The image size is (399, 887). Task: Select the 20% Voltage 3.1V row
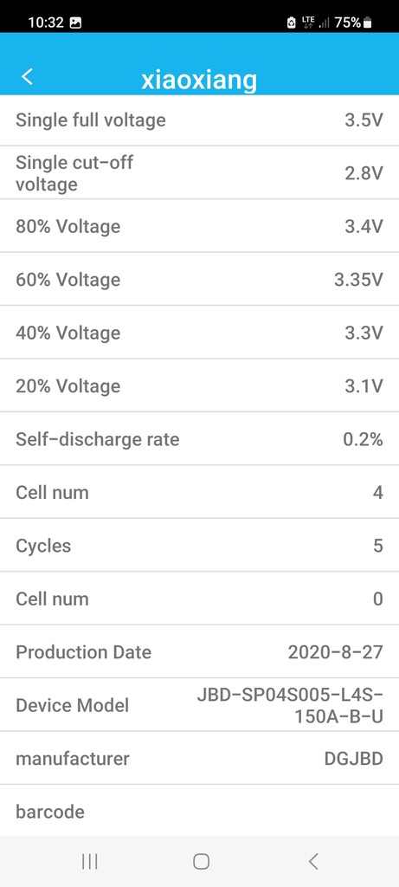(199, 385)
